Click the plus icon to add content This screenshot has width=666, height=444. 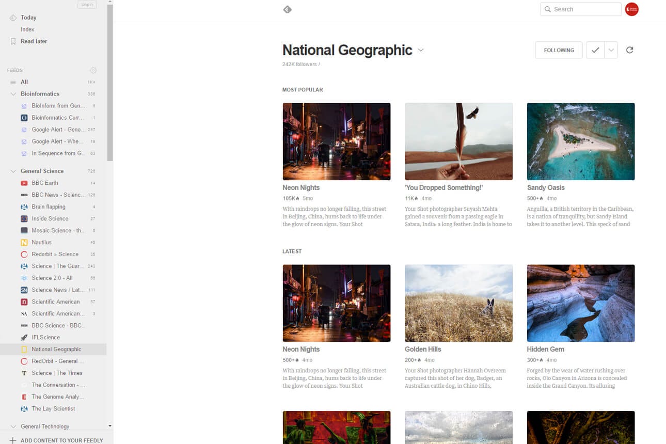[13, 440]
